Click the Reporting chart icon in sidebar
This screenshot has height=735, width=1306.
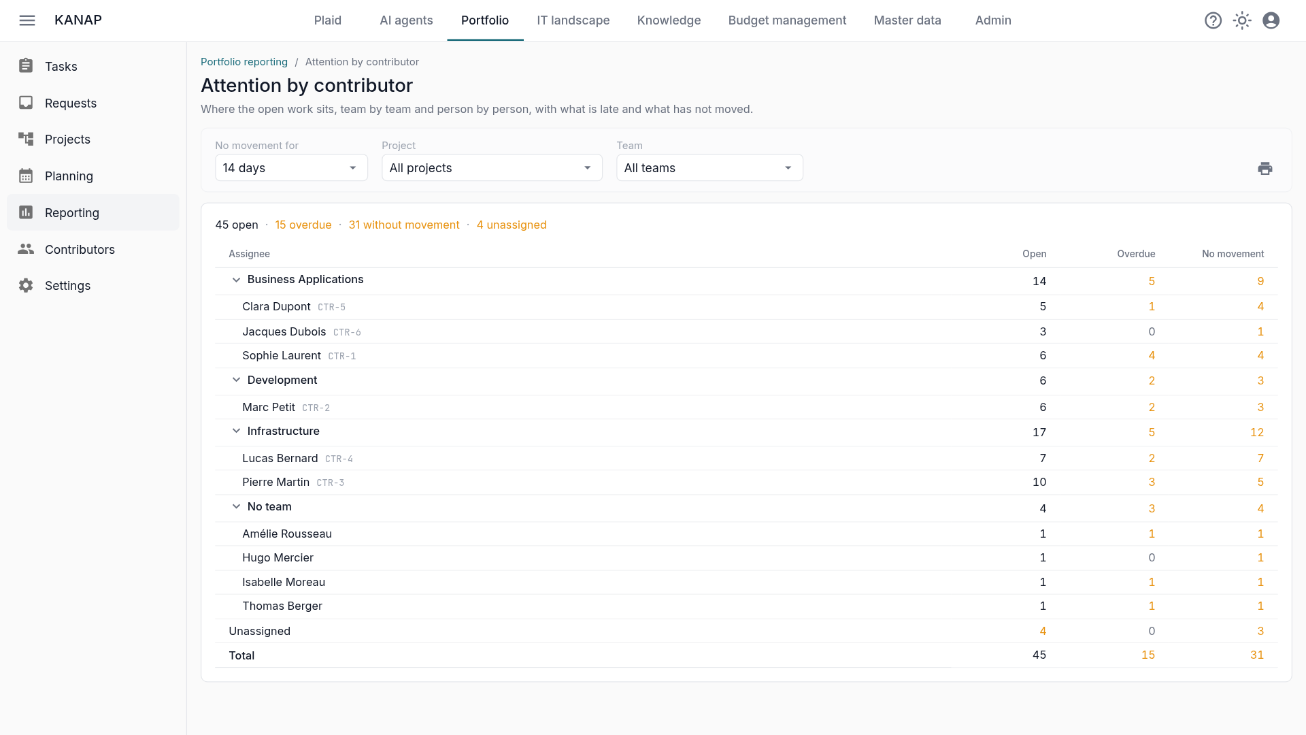click(26, 212)
